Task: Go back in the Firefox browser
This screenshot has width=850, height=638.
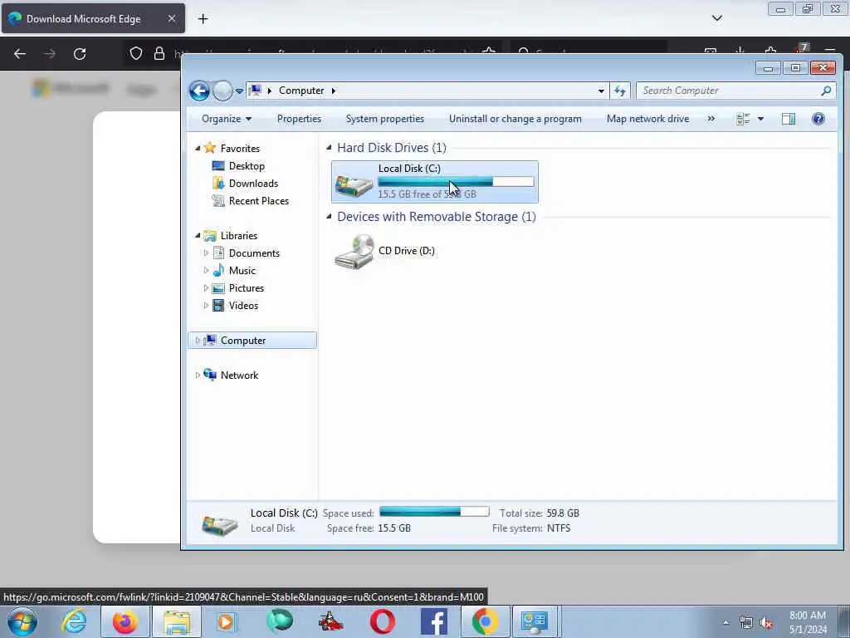Action: [x=20, y=54]
